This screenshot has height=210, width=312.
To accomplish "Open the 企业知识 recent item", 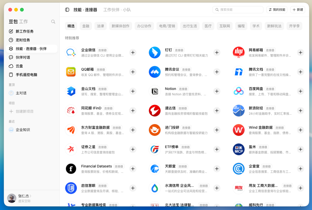I will point(32,130).
